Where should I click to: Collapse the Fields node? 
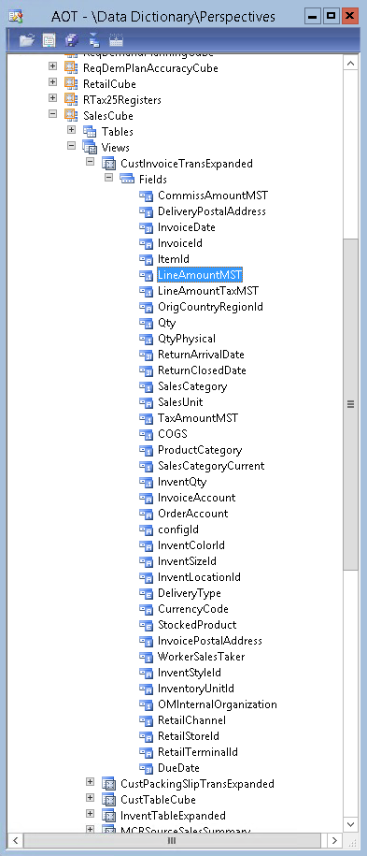click(109, 178)
